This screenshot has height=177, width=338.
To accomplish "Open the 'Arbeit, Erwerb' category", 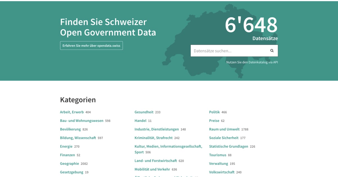I will point(72,112).
